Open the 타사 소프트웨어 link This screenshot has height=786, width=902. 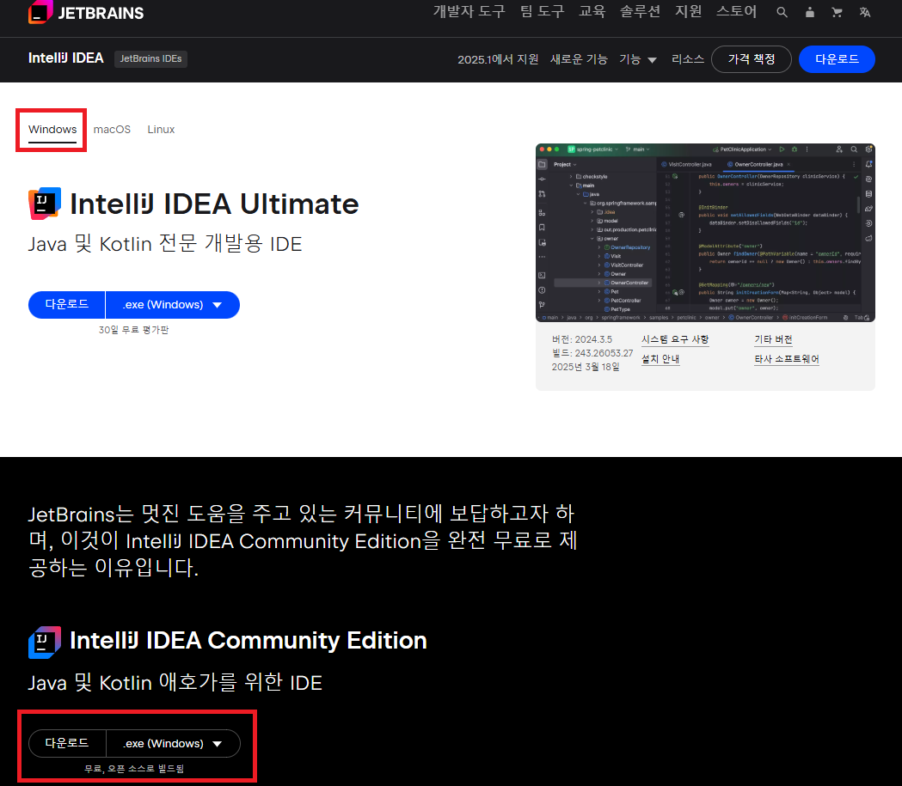(x=787, y=359)
